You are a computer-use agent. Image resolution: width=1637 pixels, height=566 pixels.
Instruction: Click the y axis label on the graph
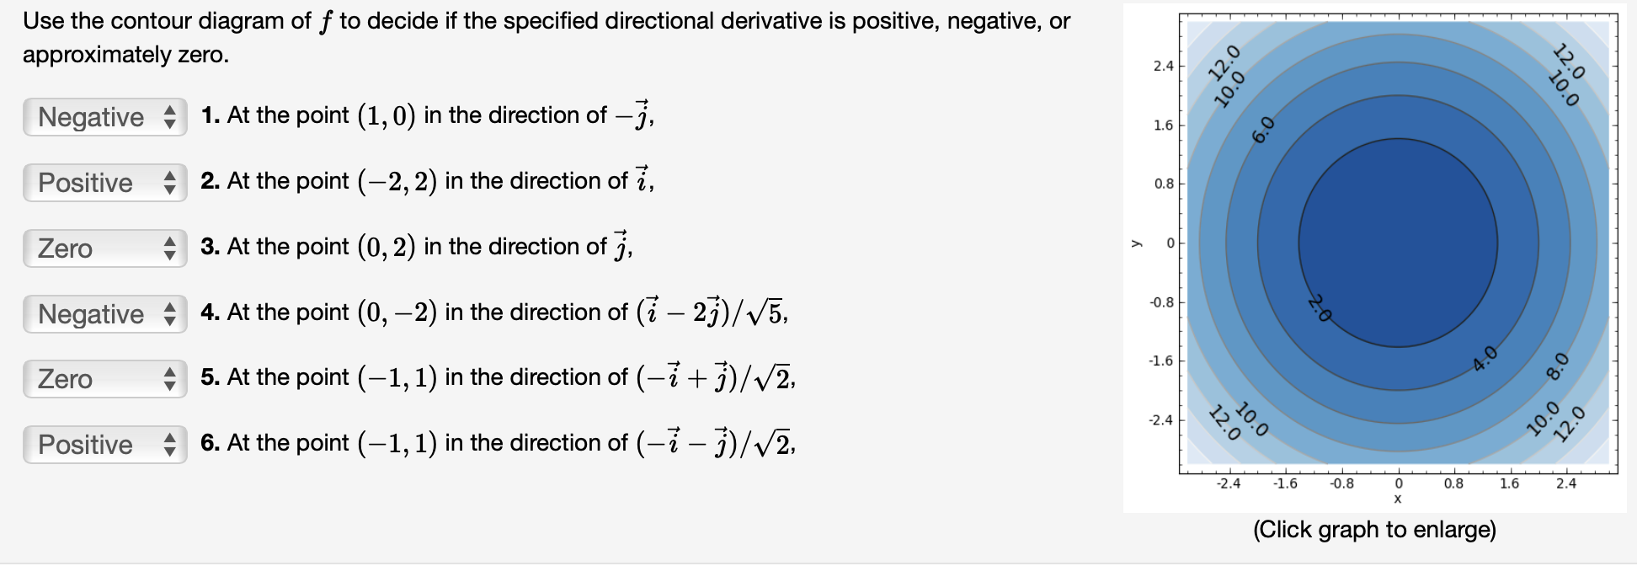(1136, 242)
